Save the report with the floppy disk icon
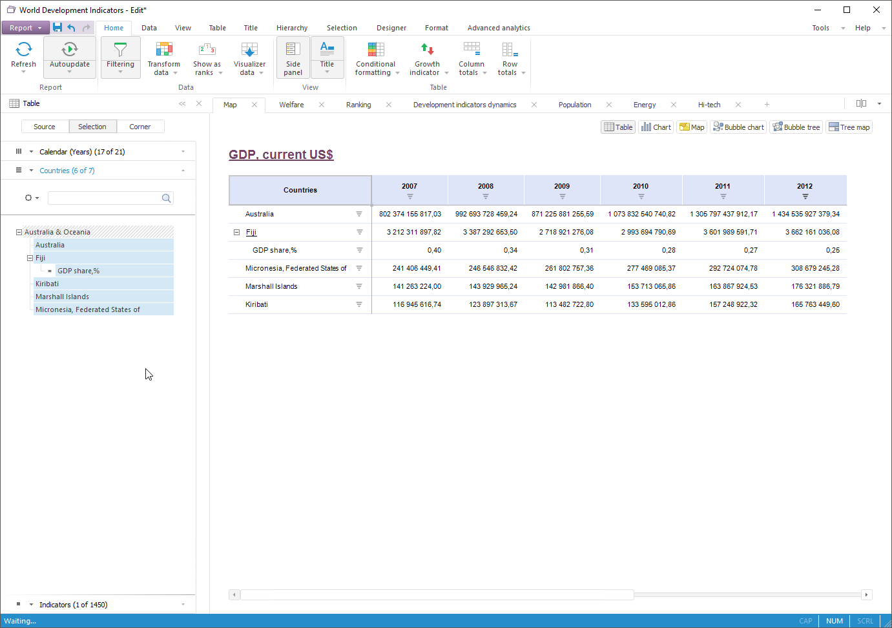892x628 pixels. [x=57, y=28]
